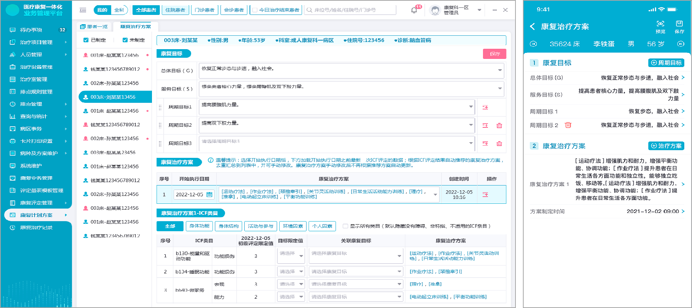Toggle 未制定 checkbox
The image size is (692, 308).
125,40
